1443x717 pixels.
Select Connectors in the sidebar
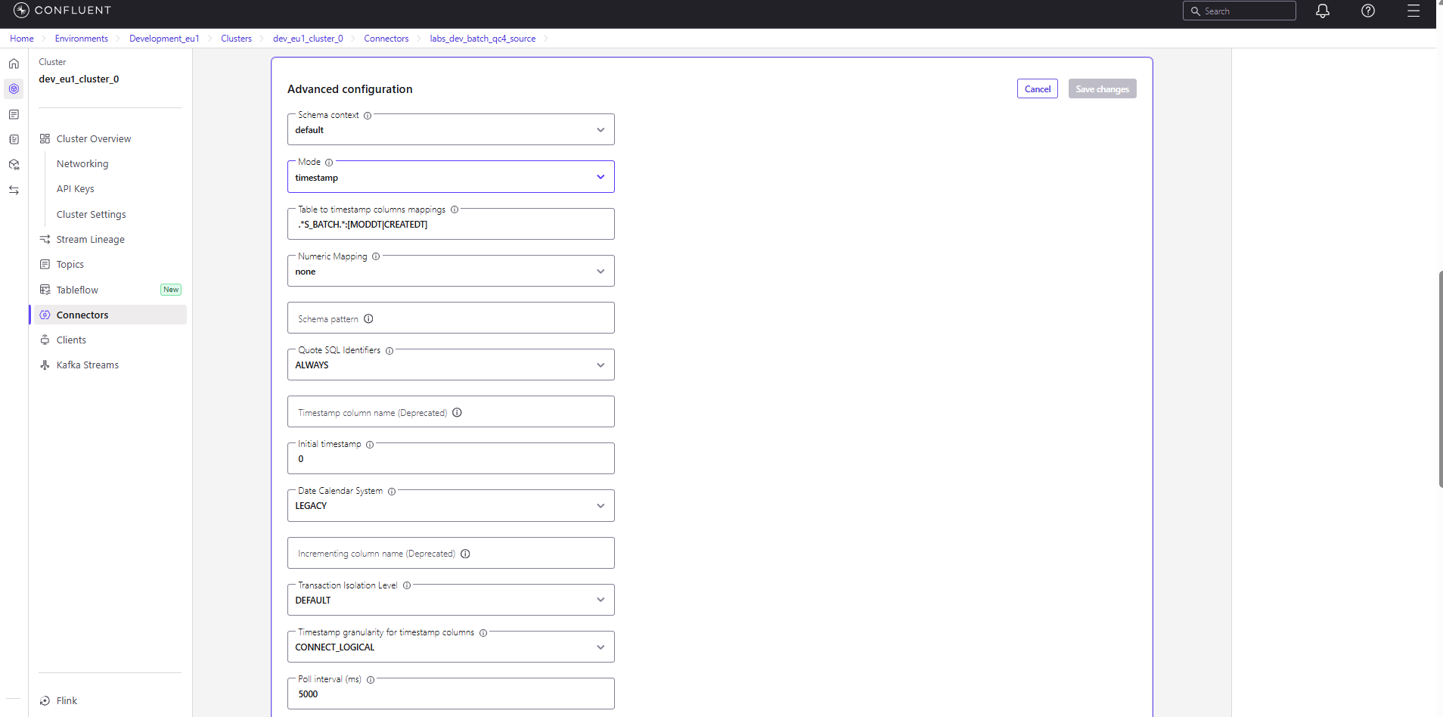coord(110,315)
